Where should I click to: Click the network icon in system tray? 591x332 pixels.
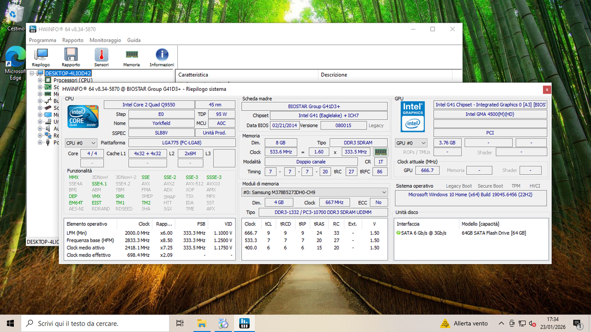pyautogui.click(x=522, y=323)
